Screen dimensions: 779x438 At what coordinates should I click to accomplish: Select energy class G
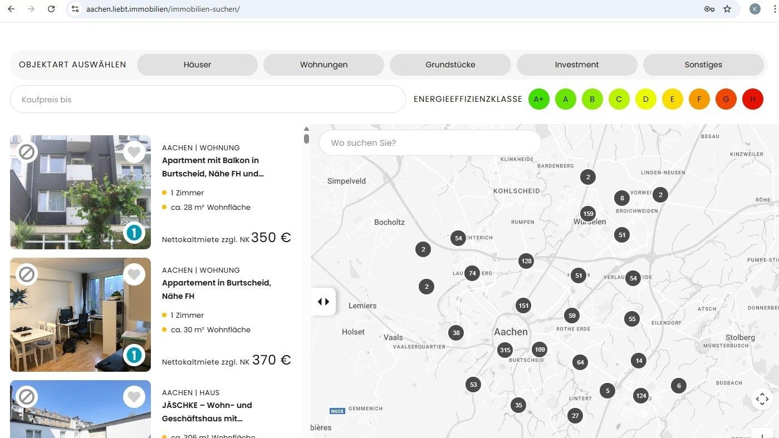[726, 99]
